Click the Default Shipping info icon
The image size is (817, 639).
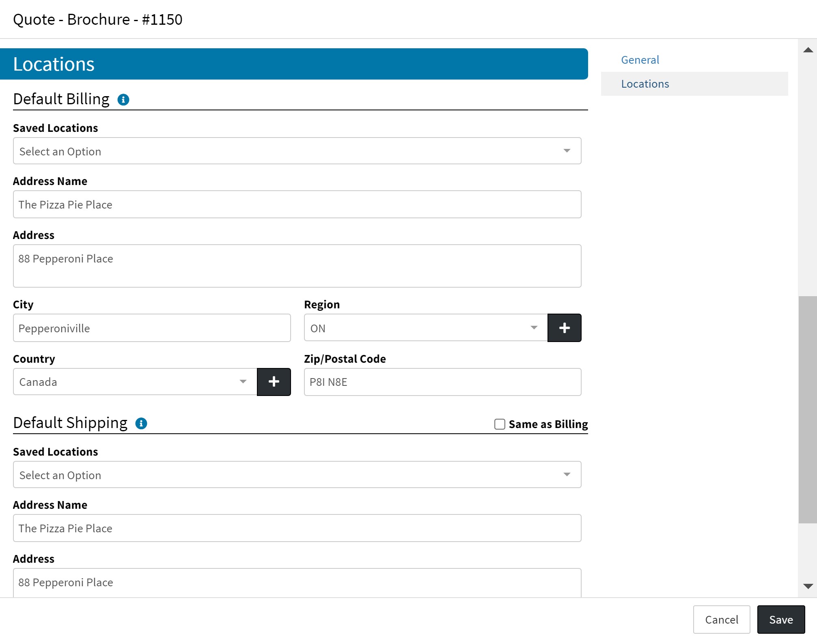[x=141, y=423]
